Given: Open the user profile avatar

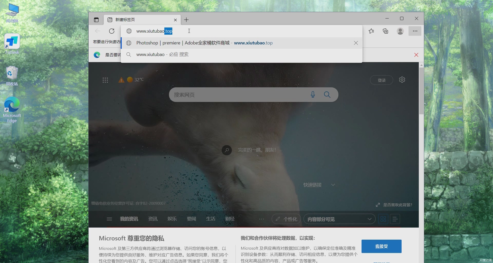Looking at the screenshot, I should pos(400,31).
